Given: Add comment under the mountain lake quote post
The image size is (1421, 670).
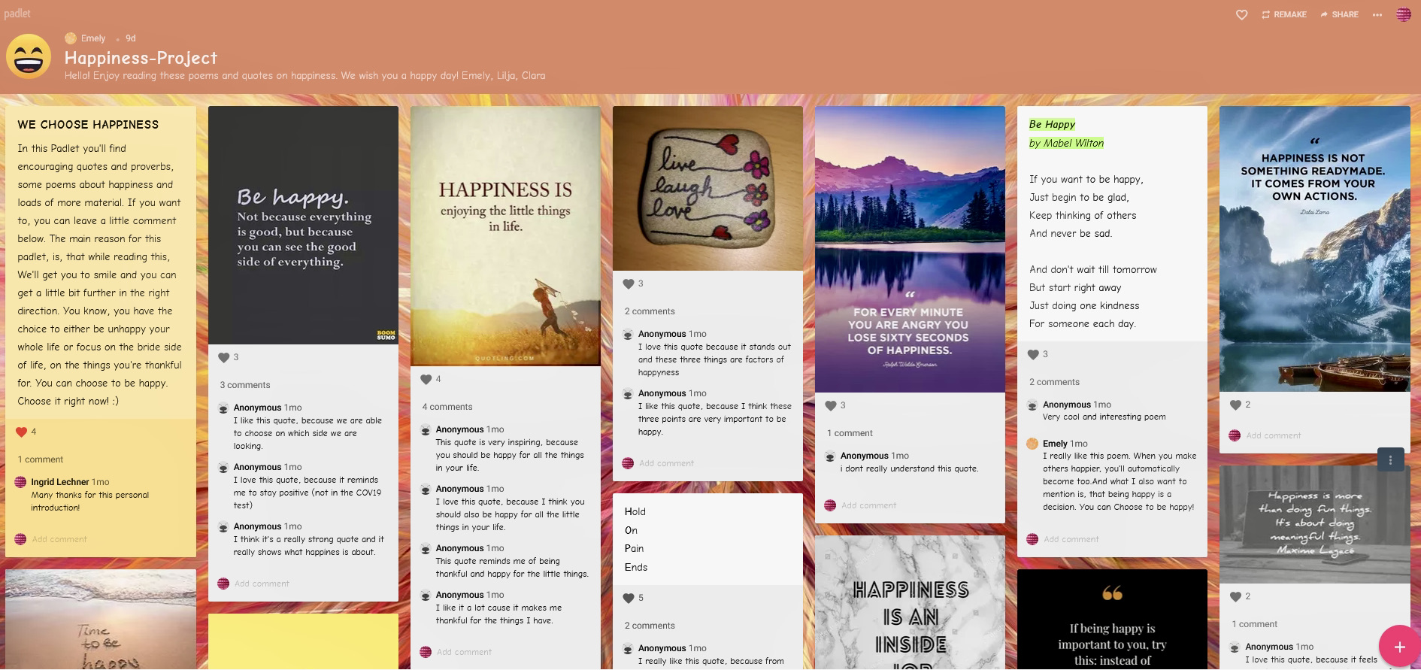Looking at the screenshot, I should [x=868, y=505].
